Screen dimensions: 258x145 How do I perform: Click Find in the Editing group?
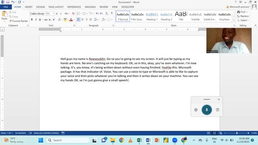click(242, 12)
